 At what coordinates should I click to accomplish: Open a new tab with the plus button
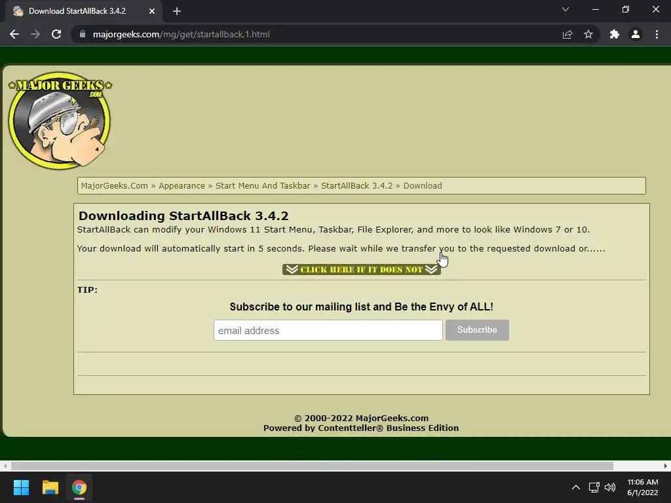tap(177, 11)
